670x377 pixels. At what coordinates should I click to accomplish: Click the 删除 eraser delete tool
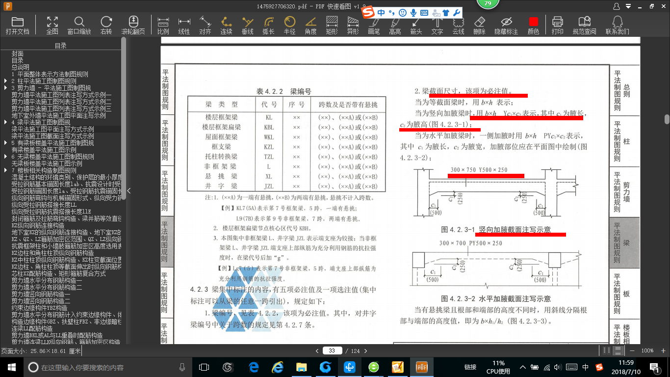click(x=479, y=26)
